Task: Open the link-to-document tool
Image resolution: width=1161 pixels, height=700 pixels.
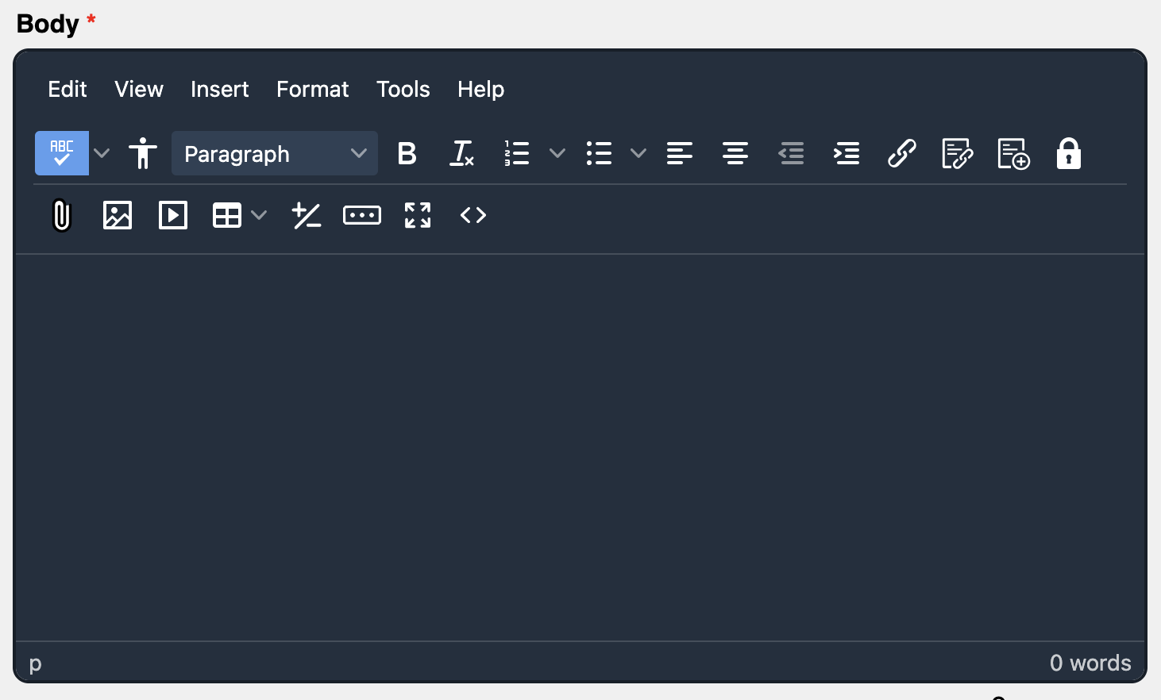Action: click(x=958, y=153)
